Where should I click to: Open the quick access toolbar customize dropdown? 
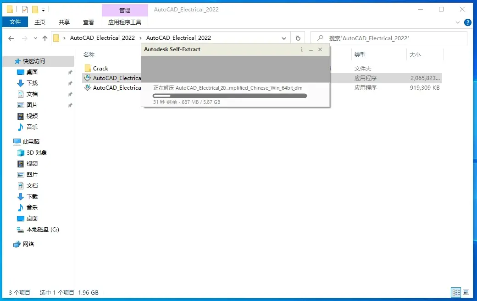pos(43,10)
